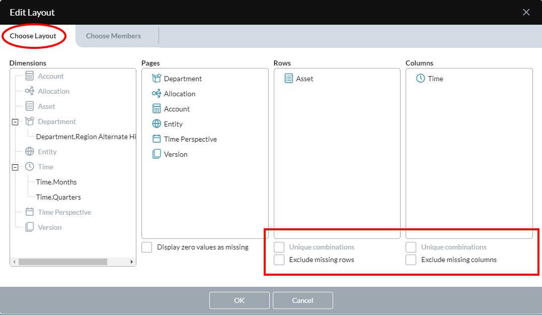Click the Version pages icon in Dimensions
The height and width of the screenshot is (315, 542).
(x=30, y=227)
